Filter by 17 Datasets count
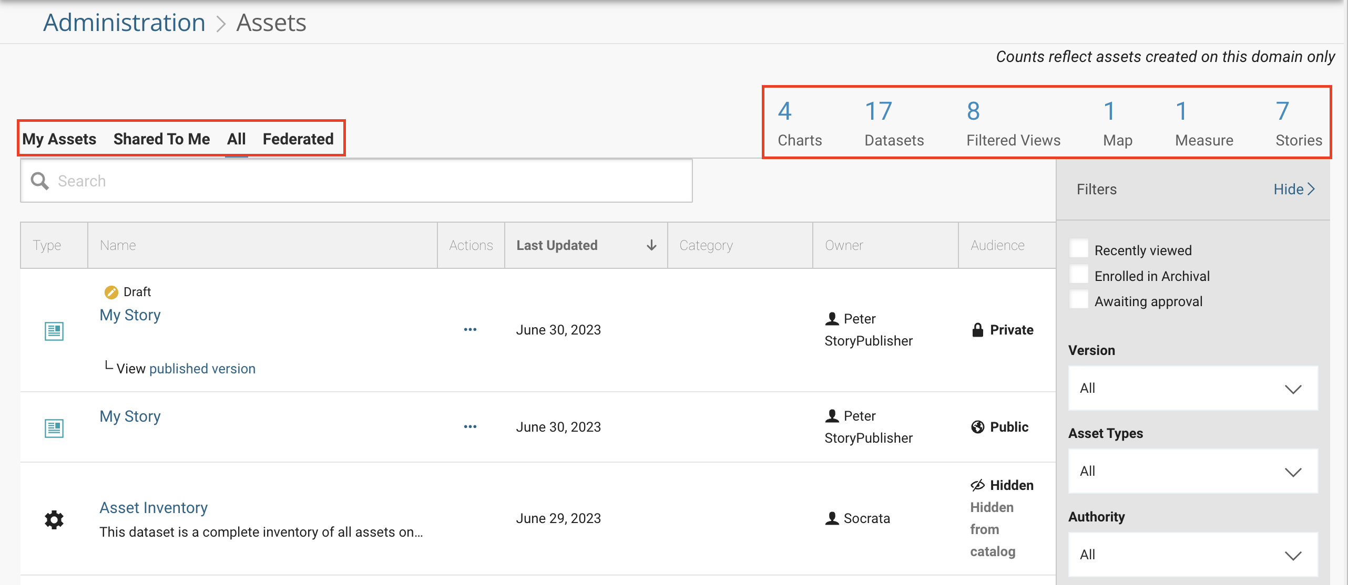 pos(894,124)
